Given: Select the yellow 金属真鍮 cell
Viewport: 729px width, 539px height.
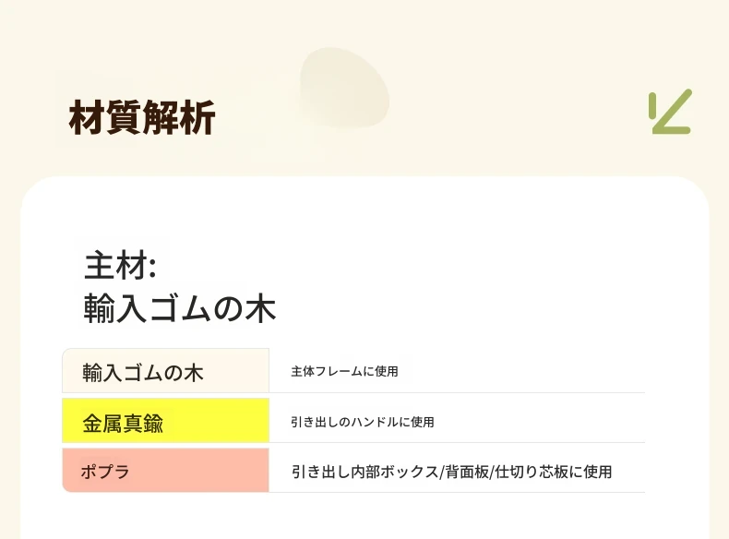Looking at the screenshot, I should tap(165, 421).
